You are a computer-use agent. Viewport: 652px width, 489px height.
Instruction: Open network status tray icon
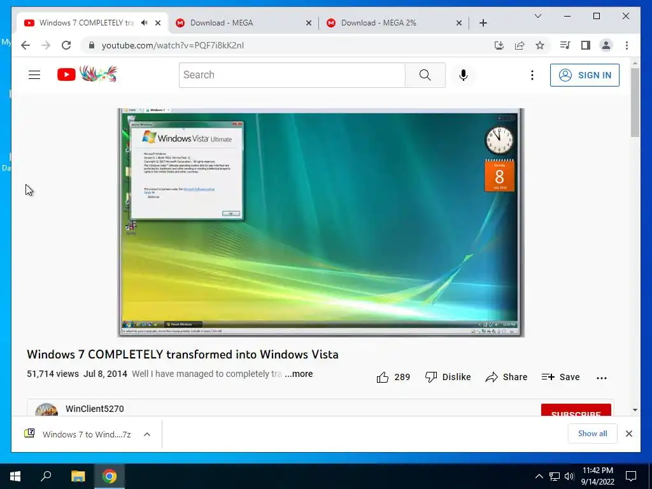click(554, 476)
